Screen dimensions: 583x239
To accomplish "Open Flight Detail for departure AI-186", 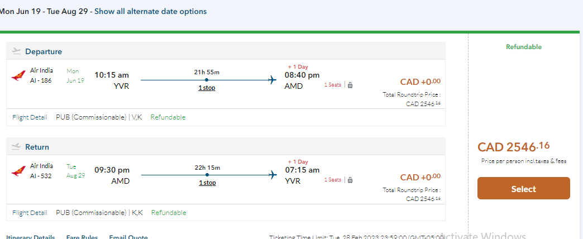I will 30,117.
